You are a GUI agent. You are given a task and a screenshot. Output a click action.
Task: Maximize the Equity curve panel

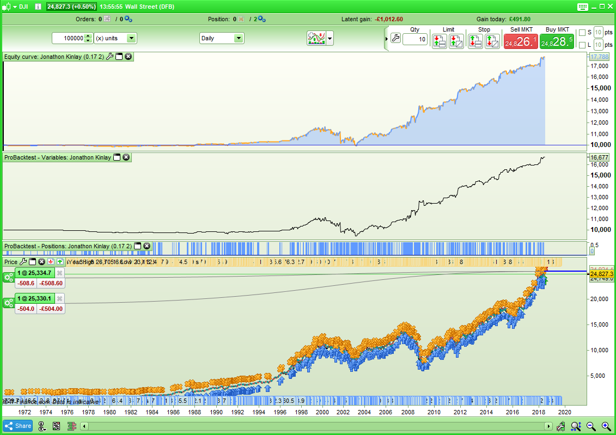(119, 57)
